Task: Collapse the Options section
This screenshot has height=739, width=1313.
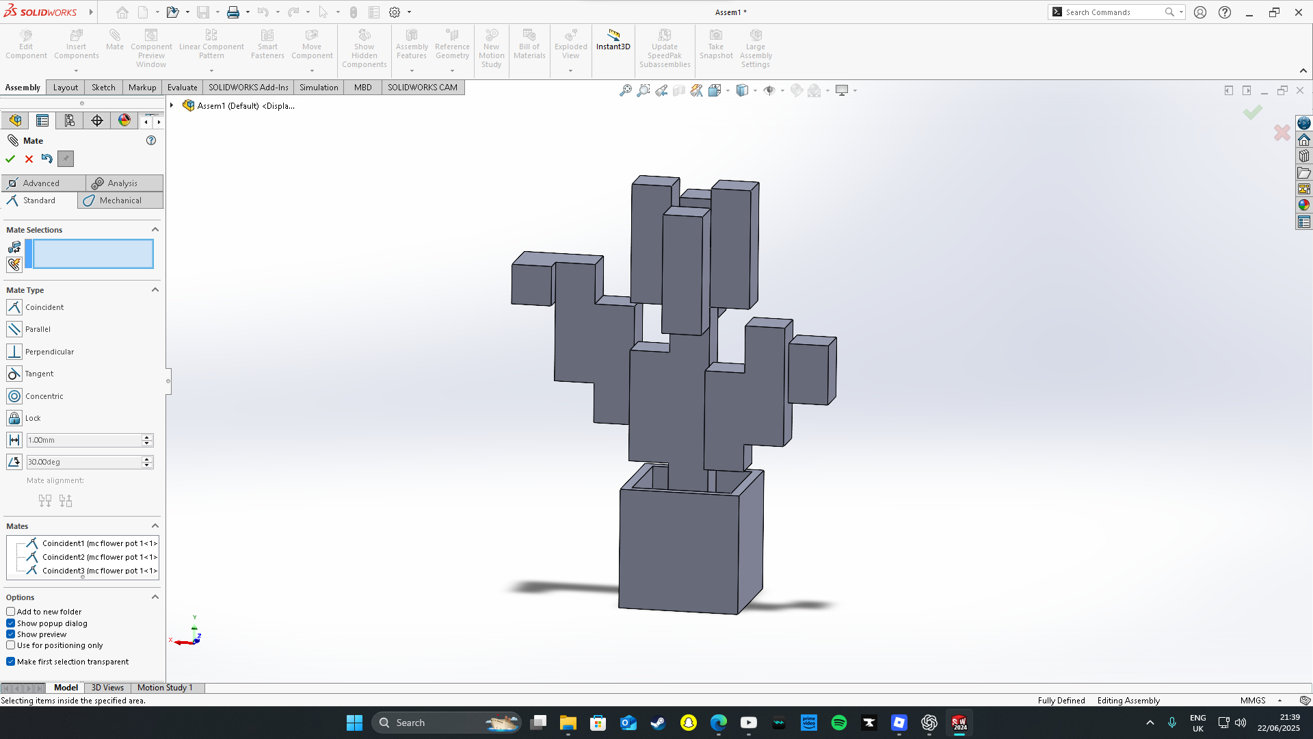Action: pos(155,597)
